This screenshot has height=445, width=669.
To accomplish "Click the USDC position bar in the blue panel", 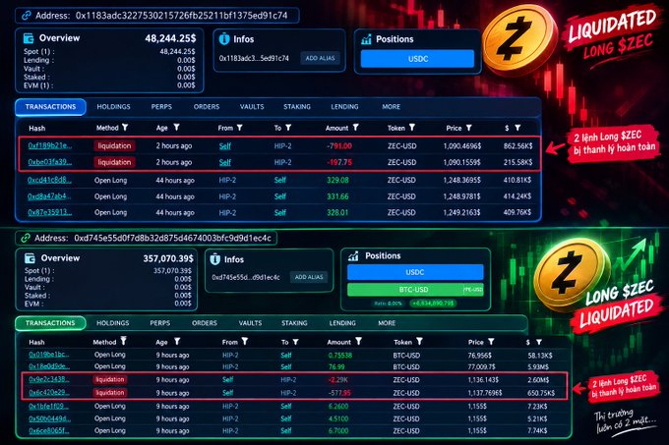I will [x=418, y=59].
